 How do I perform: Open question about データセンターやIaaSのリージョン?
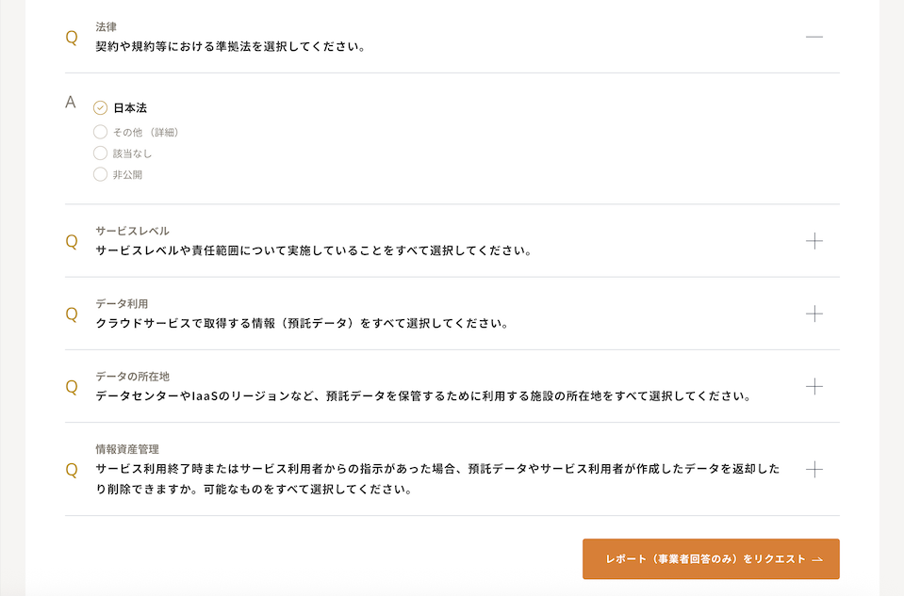point(422,396)
